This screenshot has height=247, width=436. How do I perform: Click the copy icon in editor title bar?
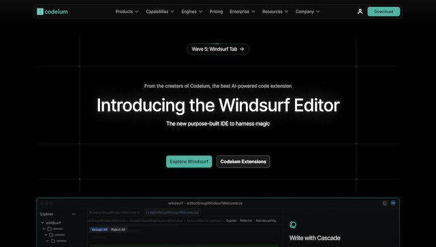pos(384,203)
